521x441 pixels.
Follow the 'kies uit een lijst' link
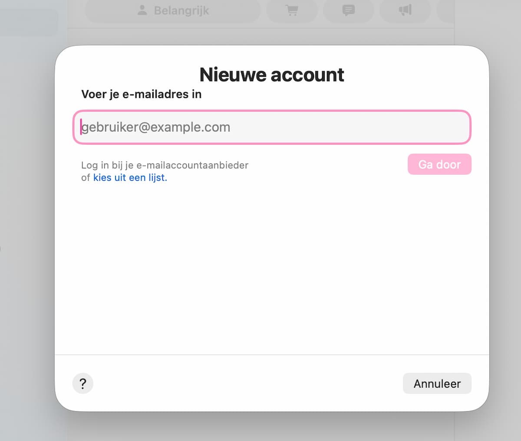point(130,177)
